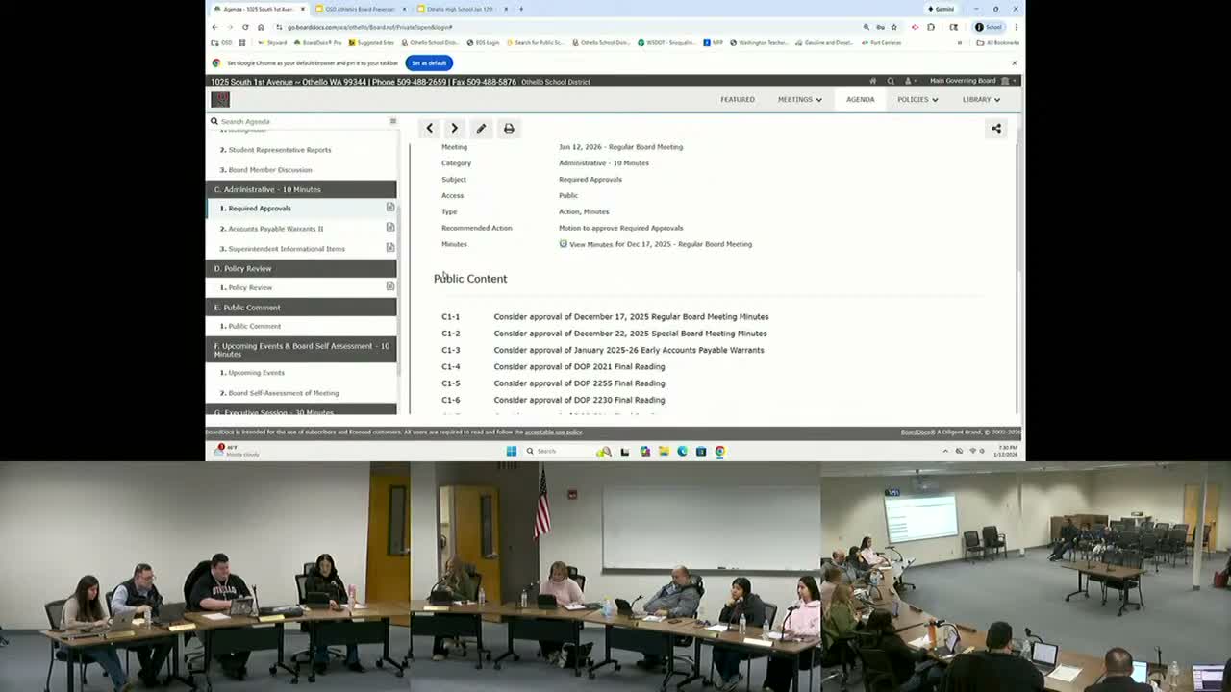
Task: Open the acceptable use policy link
Action: pyautogui.click(x=553, y=432)
